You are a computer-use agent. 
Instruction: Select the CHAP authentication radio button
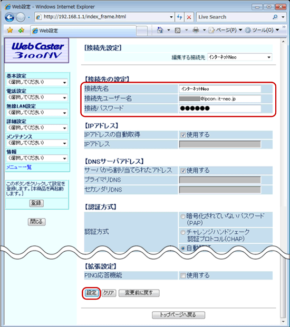click(182, 232)
